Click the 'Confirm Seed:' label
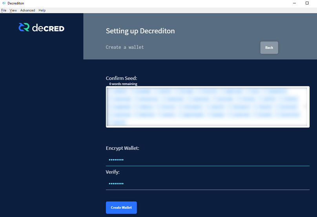Image resolution: width=317 pixels, height=217 pixels. 122,78
